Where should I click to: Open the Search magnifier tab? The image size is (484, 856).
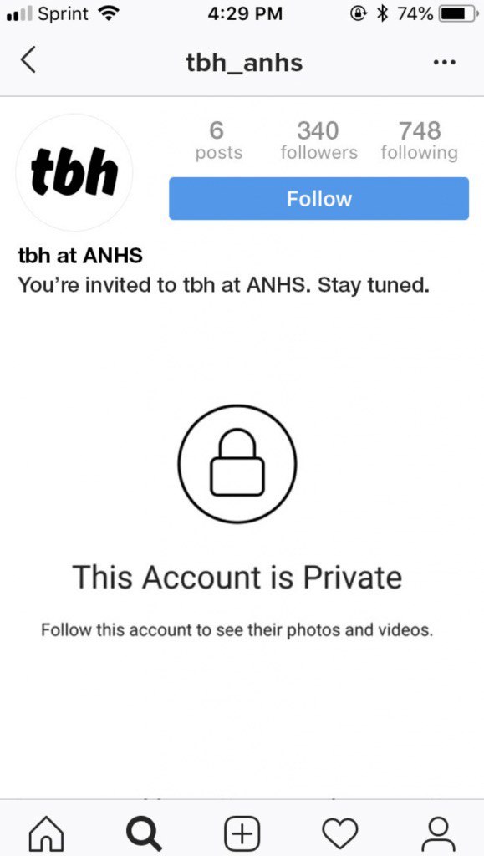[x=144, y=833]
